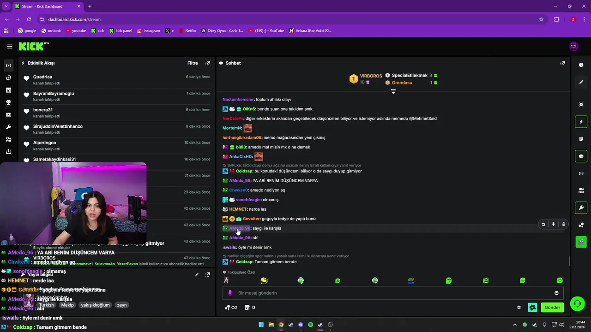
Task: Pop out the Sohbet chat panel
Action: point(562,63)
